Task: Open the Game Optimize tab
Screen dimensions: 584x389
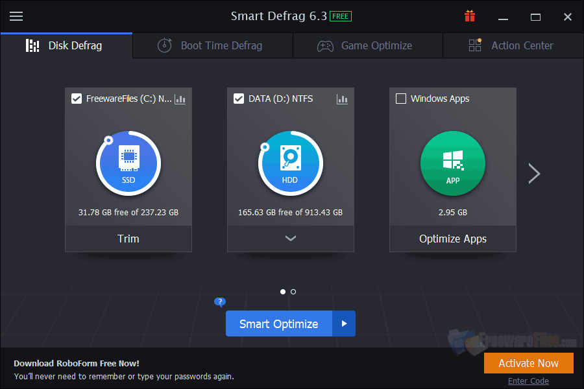Action: point(367,45)
